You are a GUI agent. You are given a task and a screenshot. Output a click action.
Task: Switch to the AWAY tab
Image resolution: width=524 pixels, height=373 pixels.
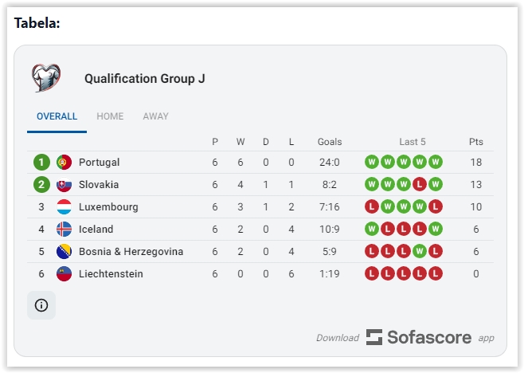click(155, 116)
